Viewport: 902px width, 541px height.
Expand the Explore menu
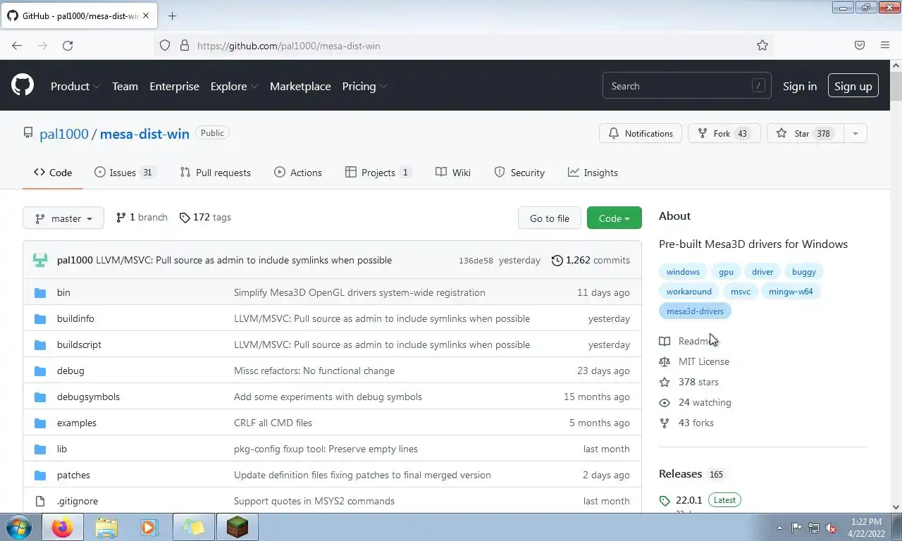235,86
